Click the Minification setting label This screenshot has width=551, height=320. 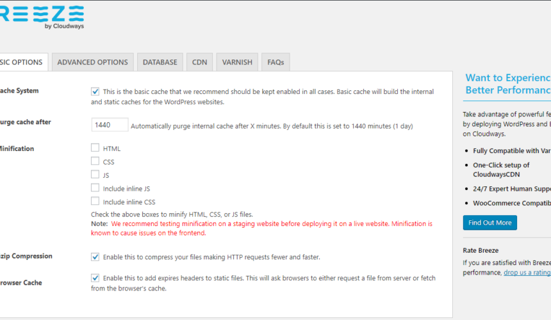pyautogui.click(x=17, y=148)
